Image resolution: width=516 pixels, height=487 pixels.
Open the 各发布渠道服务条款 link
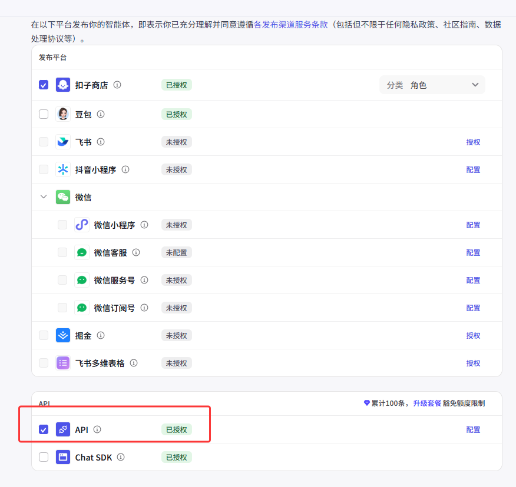tap(290, 25)
